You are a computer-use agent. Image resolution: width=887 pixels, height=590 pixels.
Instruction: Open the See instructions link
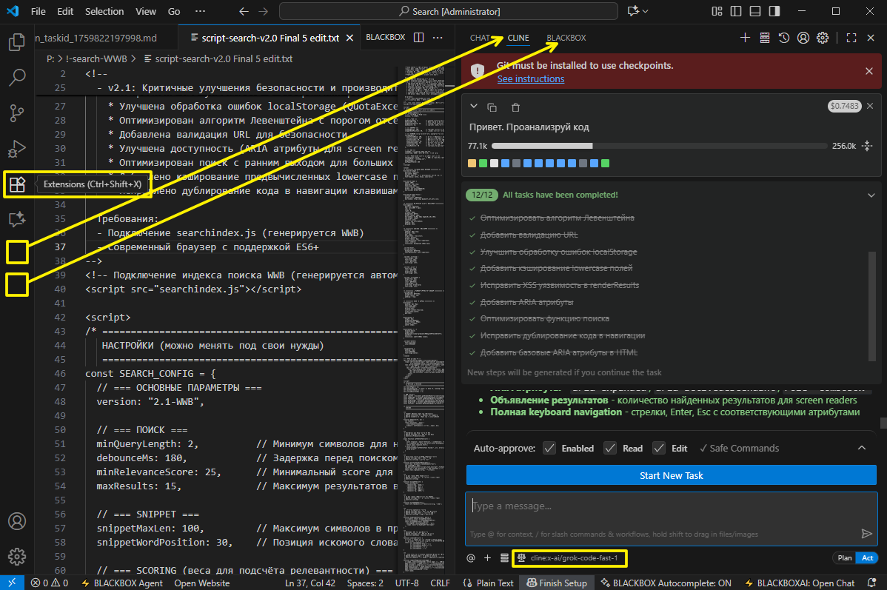[531, 79]
